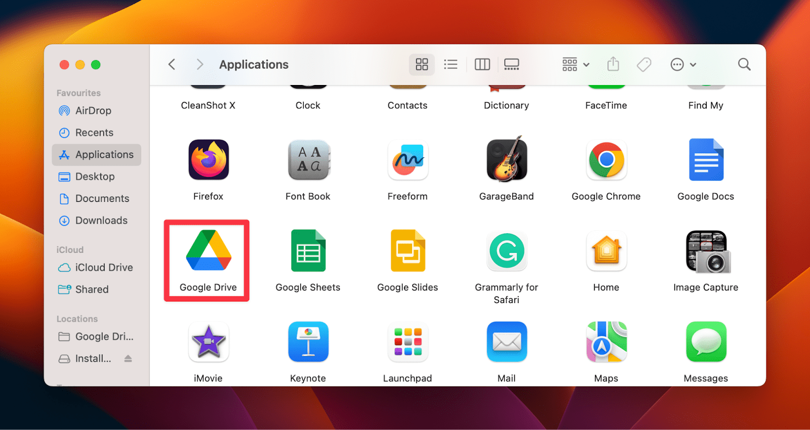Select the Grammarly for Safari icon

coord(507,251)
